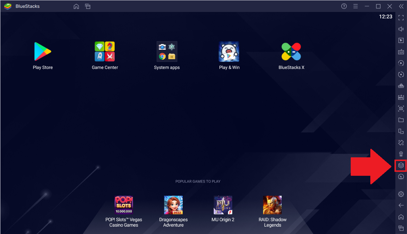The height and width of the screenshot is (234, 407).
Task: Open settings gear in sidebar
Action: pos(401,194)
